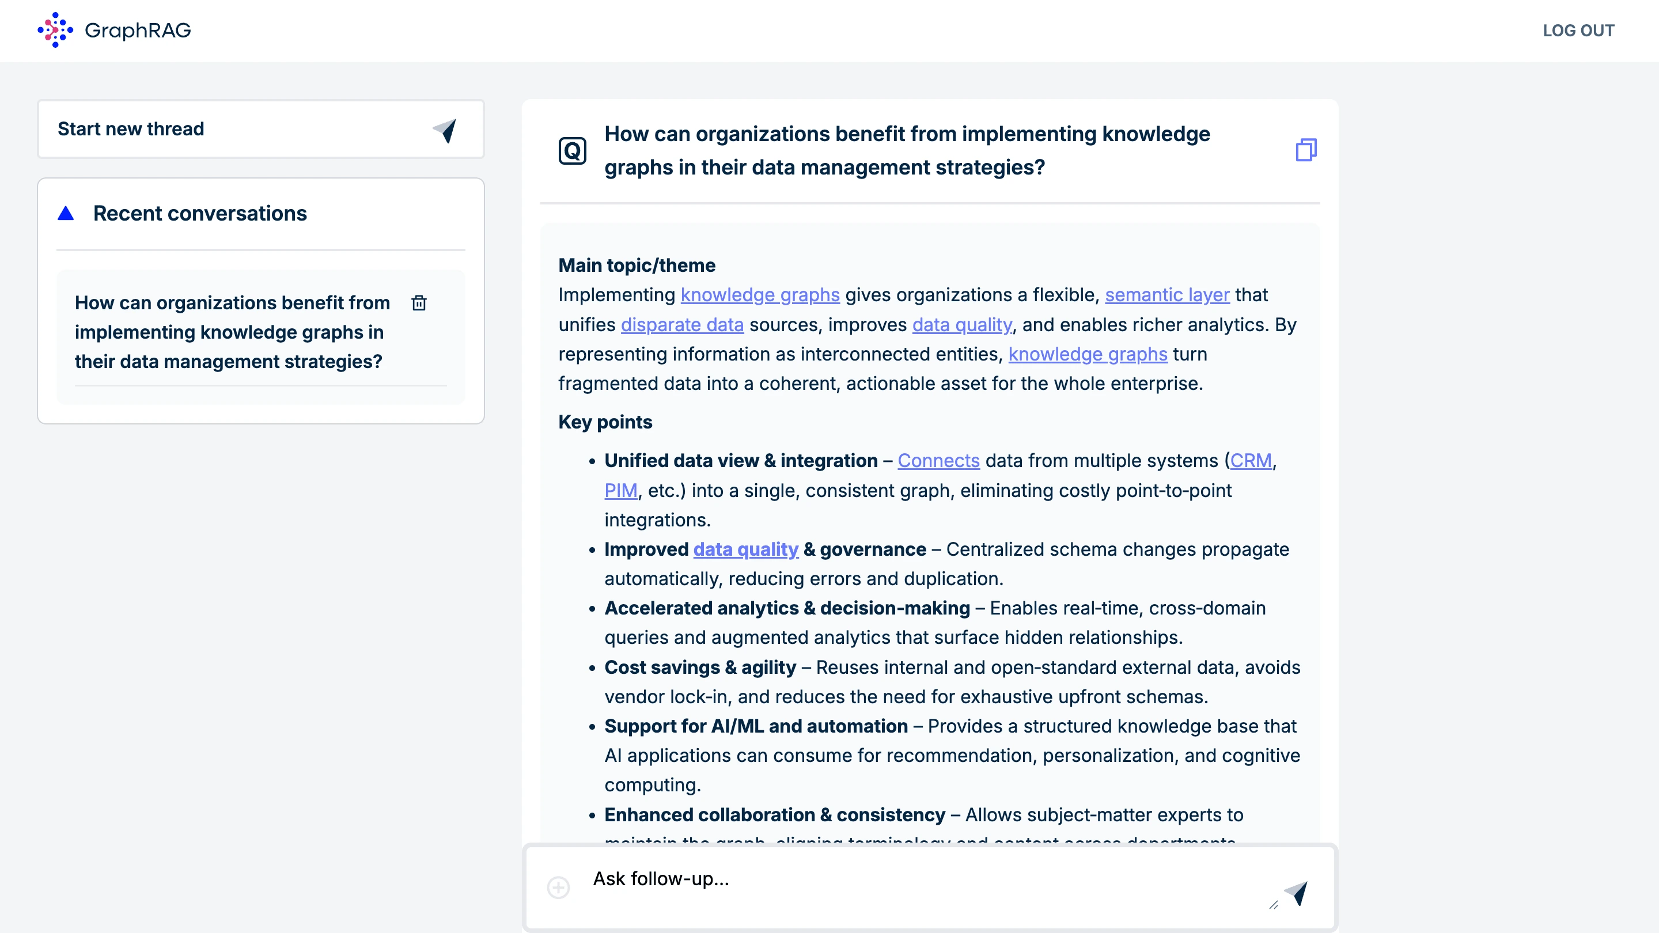Click the LOG OUT button
1659x933 pixels.
coord(1578,31)
